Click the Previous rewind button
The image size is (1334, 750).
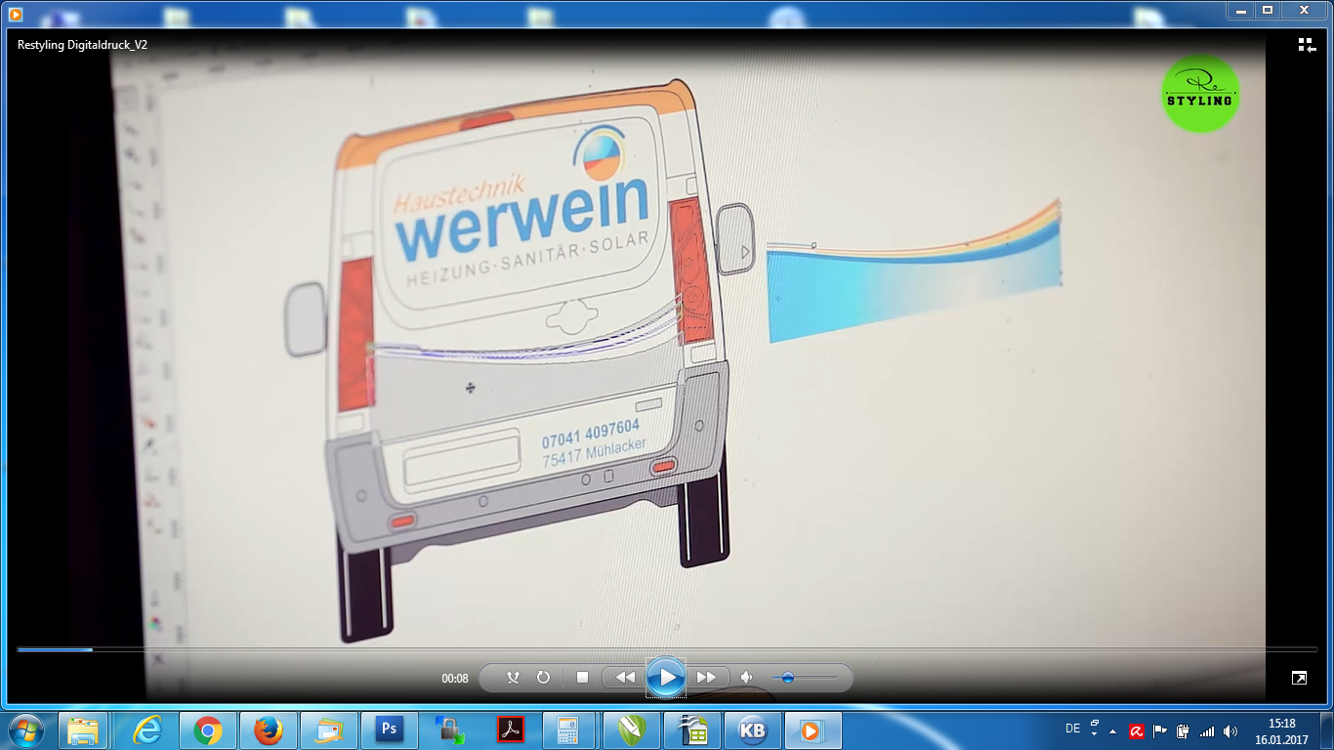click(625, 678)
